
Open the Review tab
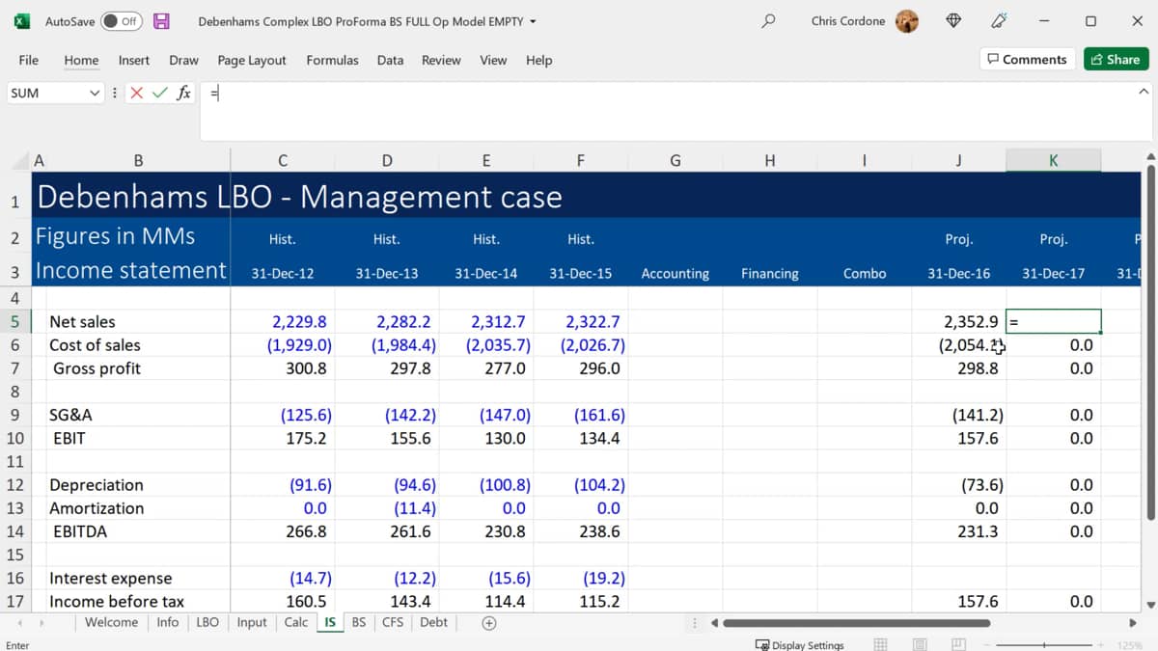[441, 60]
